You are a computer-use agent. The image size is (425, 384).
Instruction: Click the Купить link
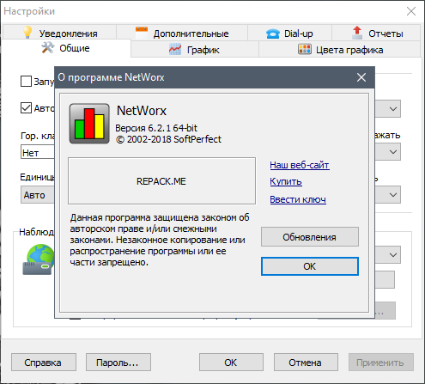click(x=286, y=181)
